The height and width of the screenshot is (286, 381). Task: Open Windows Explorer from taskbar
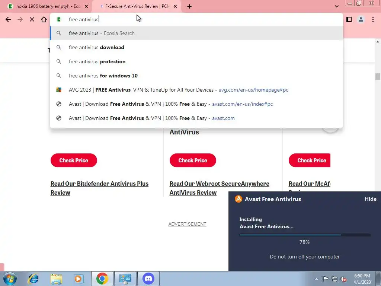[56, 279]
